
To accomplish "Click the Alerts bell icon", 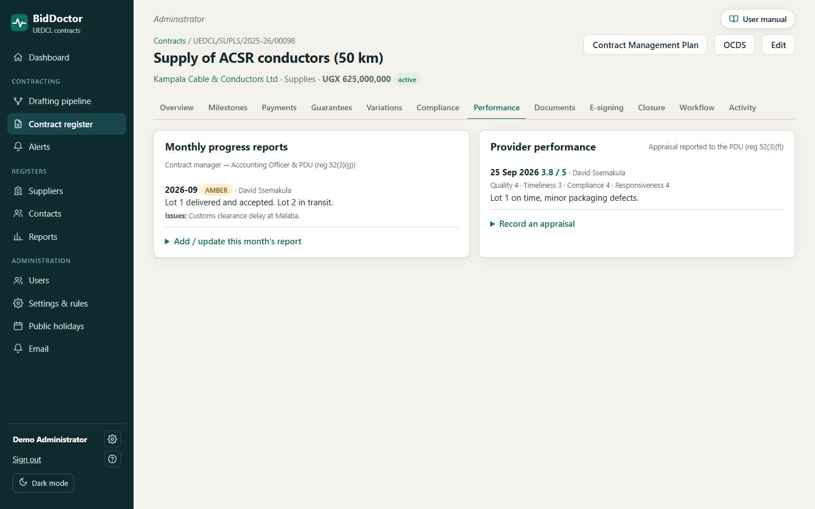I will pyautogui.click(x=18, y=146).
